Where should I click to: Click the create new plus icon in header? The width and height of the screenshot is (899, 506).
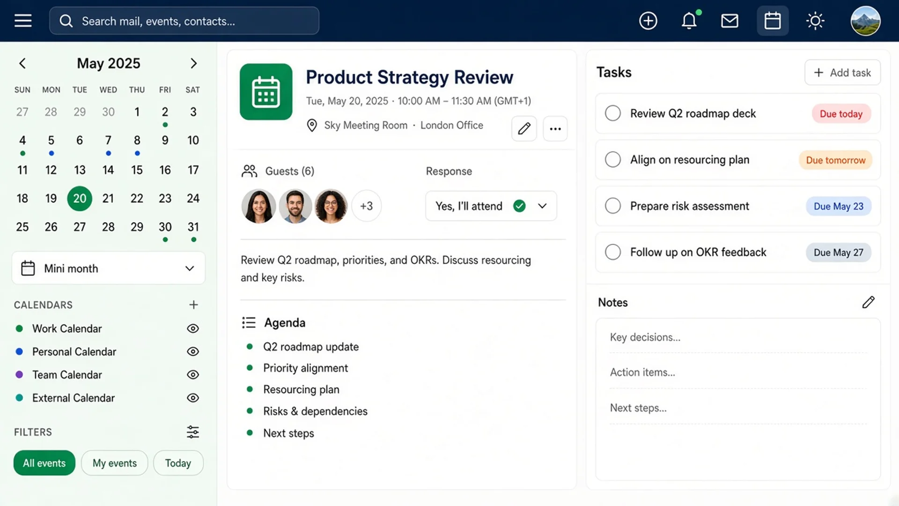click(x=648, y=21)
